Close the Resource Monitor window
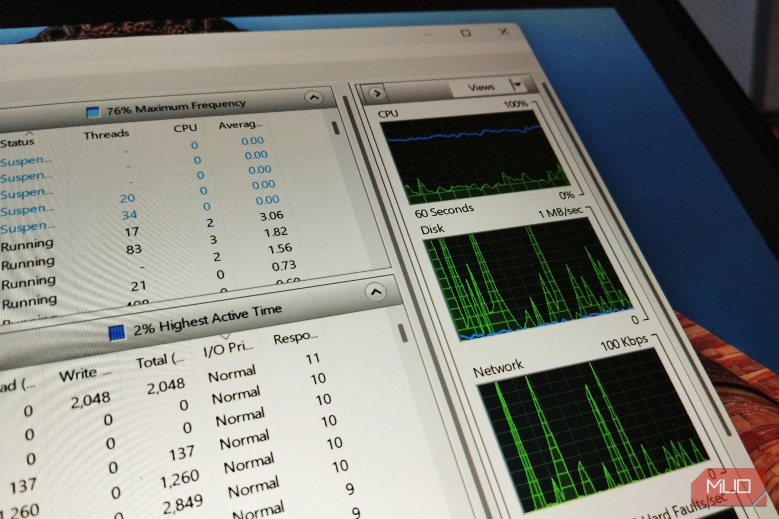 (x=503, y=32)
